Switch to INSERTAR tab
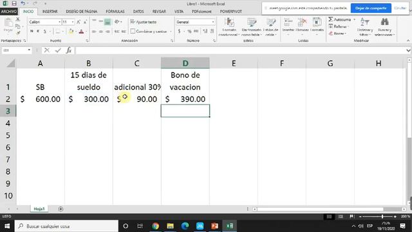The height and width of the screenshot is (232, 412). coord(50,12)
